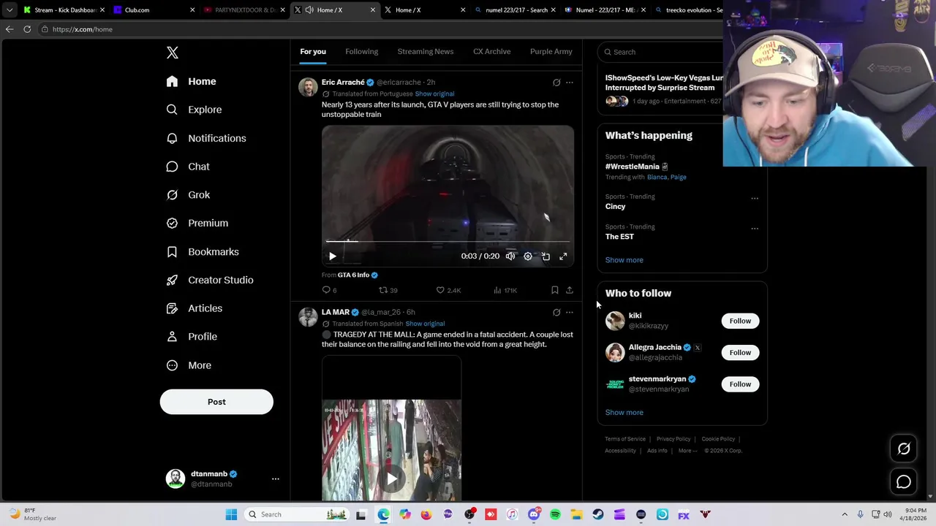Play the LA MAR mall video

pos(392,479)
